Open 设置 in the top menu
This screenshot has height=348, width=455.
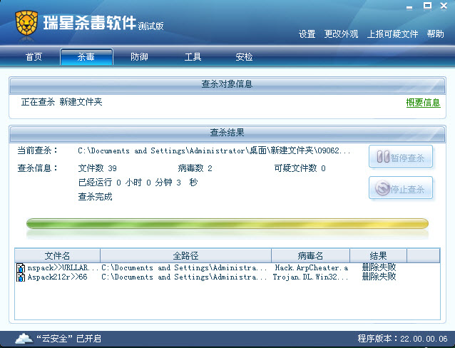(307, 34)
